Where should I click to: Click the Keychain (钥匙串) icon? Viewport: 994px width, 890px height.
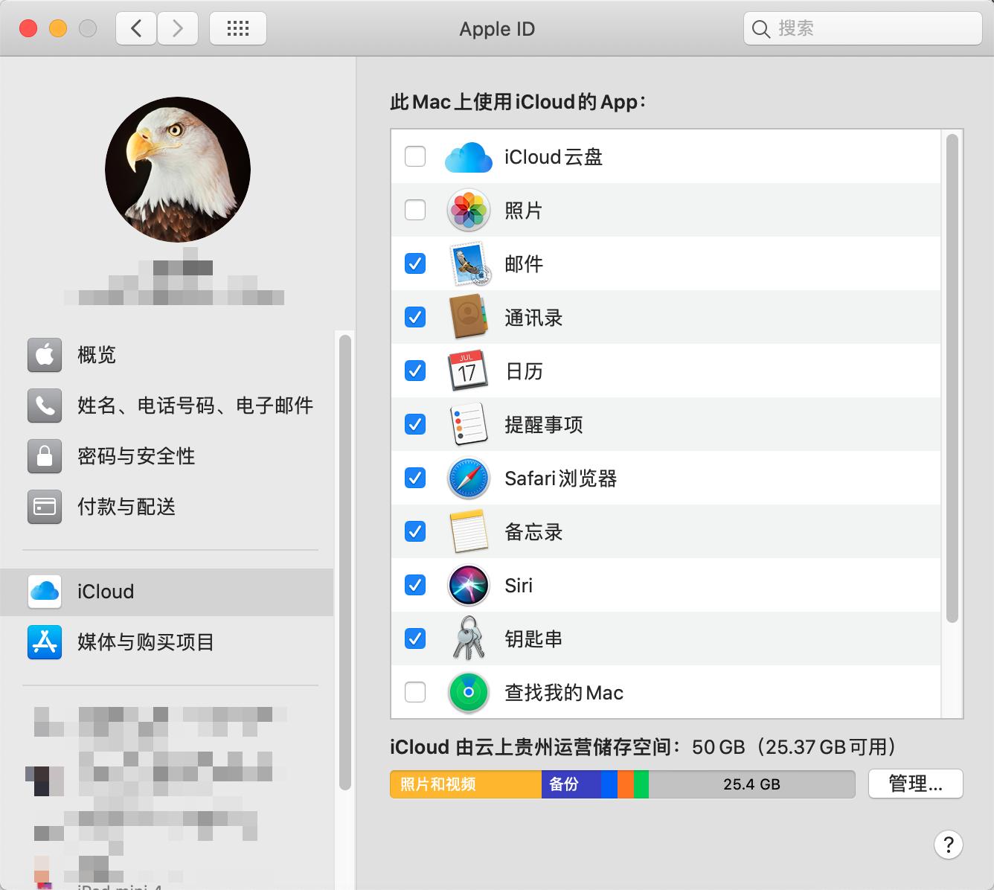pyautogui.click(x=468, y=638)
